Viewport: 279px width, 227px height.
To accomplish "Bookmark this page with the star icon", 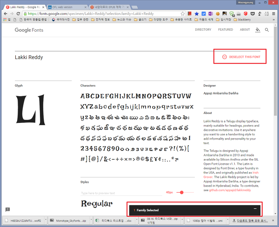I will [x=183, y=13].
